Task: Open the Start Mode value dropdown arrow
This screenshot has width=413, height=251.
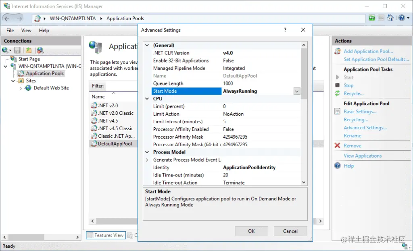Action: click(297, 91)
